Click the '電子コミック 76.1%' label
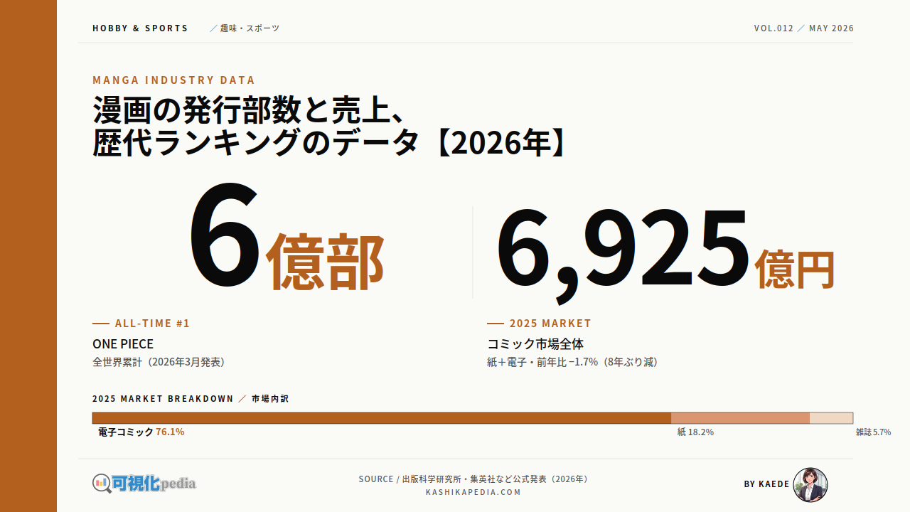The image size is (910, 512). 141,432
